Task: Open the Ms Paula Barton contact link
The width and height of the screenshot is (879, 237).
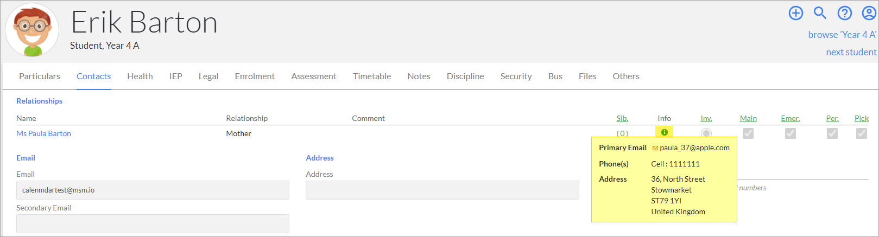Action: click(43, 133)
